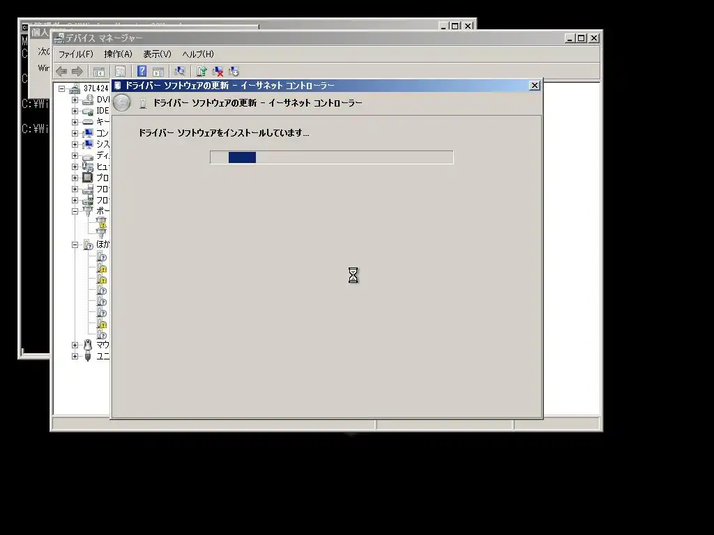The height and width of the screenshot is (535, 714).
Task: Expand the IDE controllers node
Action: tap(75, 111)
